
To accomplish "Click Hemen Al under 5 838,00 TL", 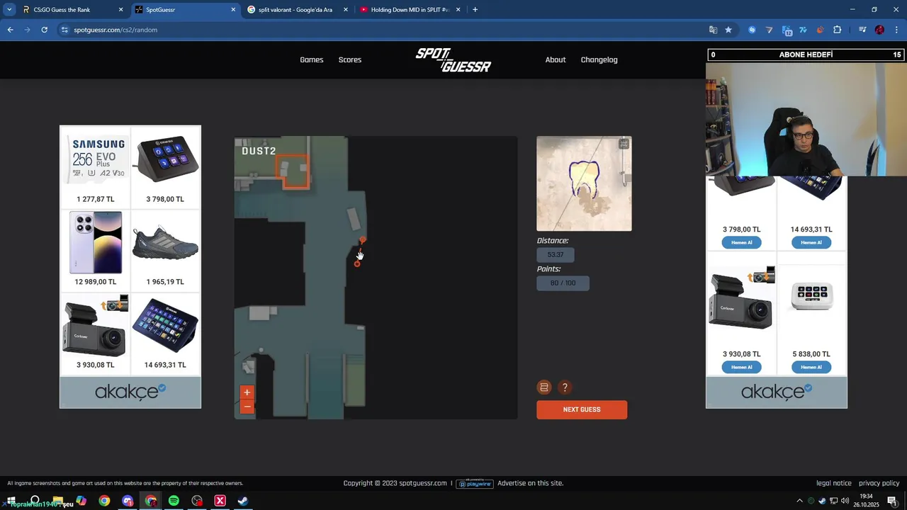I will [811, 367].
